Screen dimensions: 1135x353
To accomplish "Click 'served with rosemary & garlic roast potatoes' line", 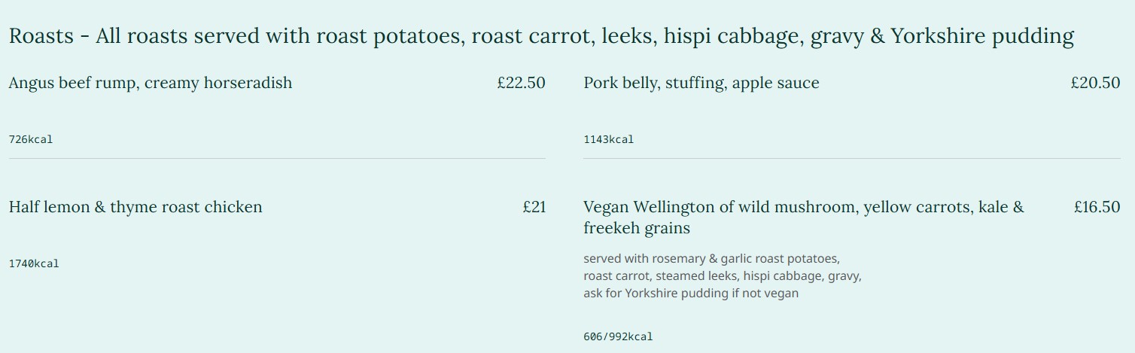I will point(711,259).
